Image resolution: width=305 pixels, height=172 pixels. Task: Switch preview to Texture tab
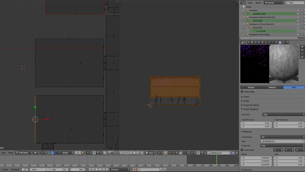coord(251,88)
